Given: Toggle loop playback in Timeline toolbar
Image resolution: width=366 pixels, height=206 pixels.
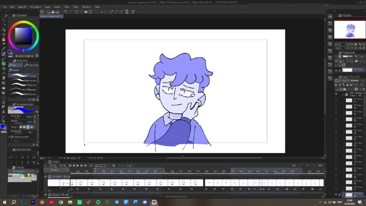Looking at the screenshot, I should coord(91,166).
